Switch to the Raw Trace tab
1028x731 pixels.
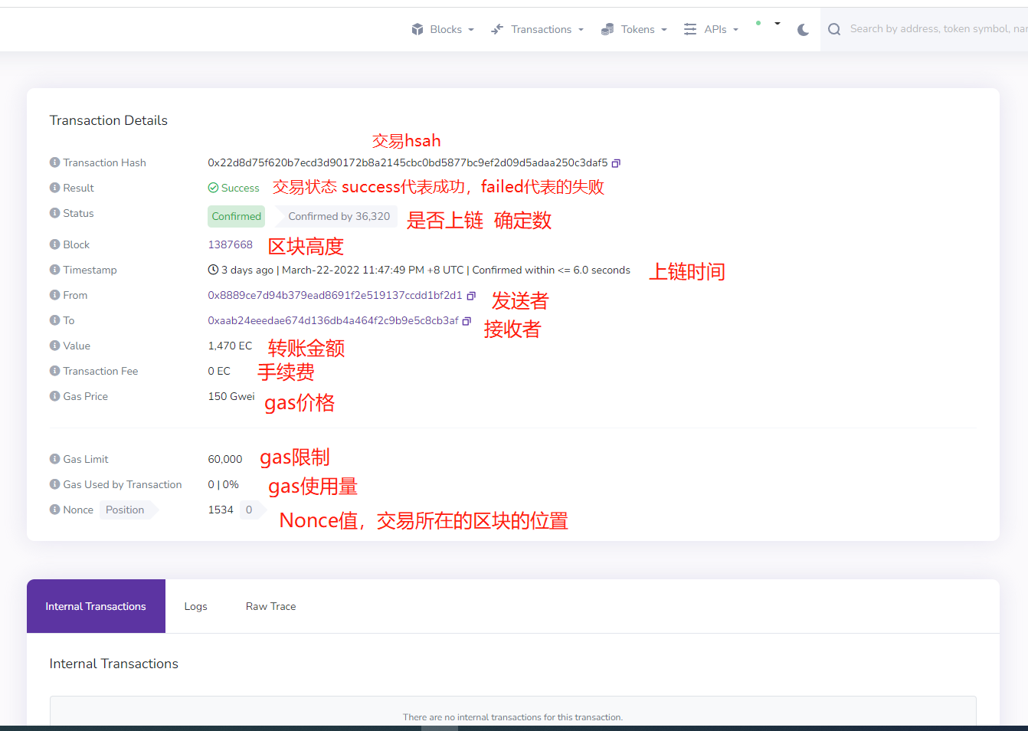point(270,606)
